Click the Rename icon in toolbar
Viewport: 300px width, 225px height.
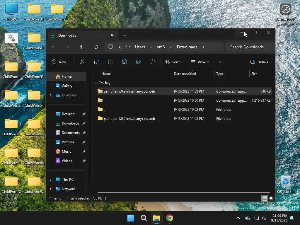click(124, 62)
